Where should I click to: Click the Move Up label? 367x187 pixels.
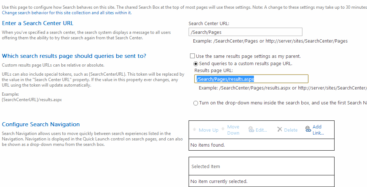(209, 130)
